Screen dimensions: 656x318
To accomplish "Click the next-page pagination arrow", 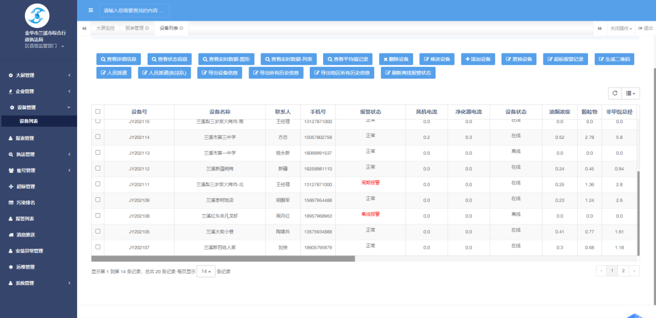I will click(634, 271).
